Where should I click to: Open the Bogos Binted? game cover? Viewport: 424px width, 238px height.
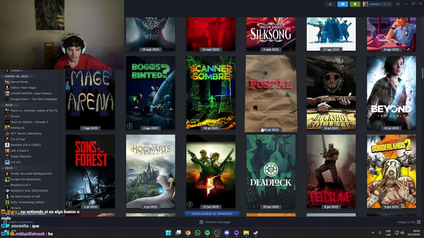pyautogui.click(x=150, y=93)
